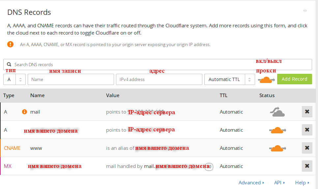The height and width of the screenshot is (189, 318).
Task: Disable the proxy cloud on the domain A record
Action: pos(277,130)
